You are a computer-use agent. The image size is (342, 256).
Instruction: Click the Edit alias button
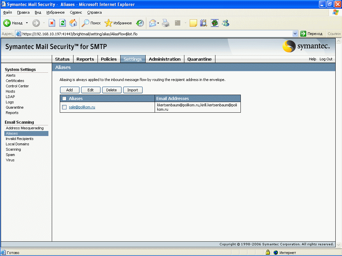click(91, 90)
